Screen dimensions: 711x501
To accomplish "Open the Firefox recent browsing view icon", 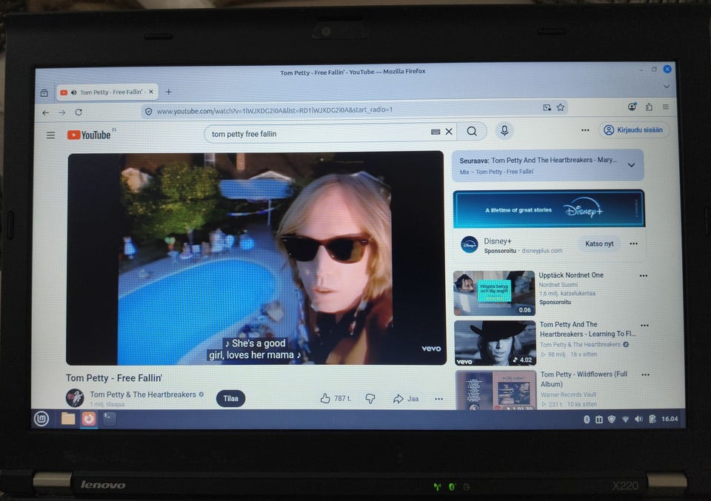I will pyautogui.click(x=44, y=93).
